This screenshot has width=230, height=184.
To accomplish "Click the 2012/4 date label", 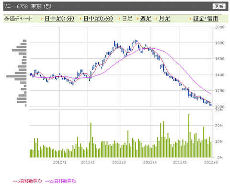I will 150,162.
